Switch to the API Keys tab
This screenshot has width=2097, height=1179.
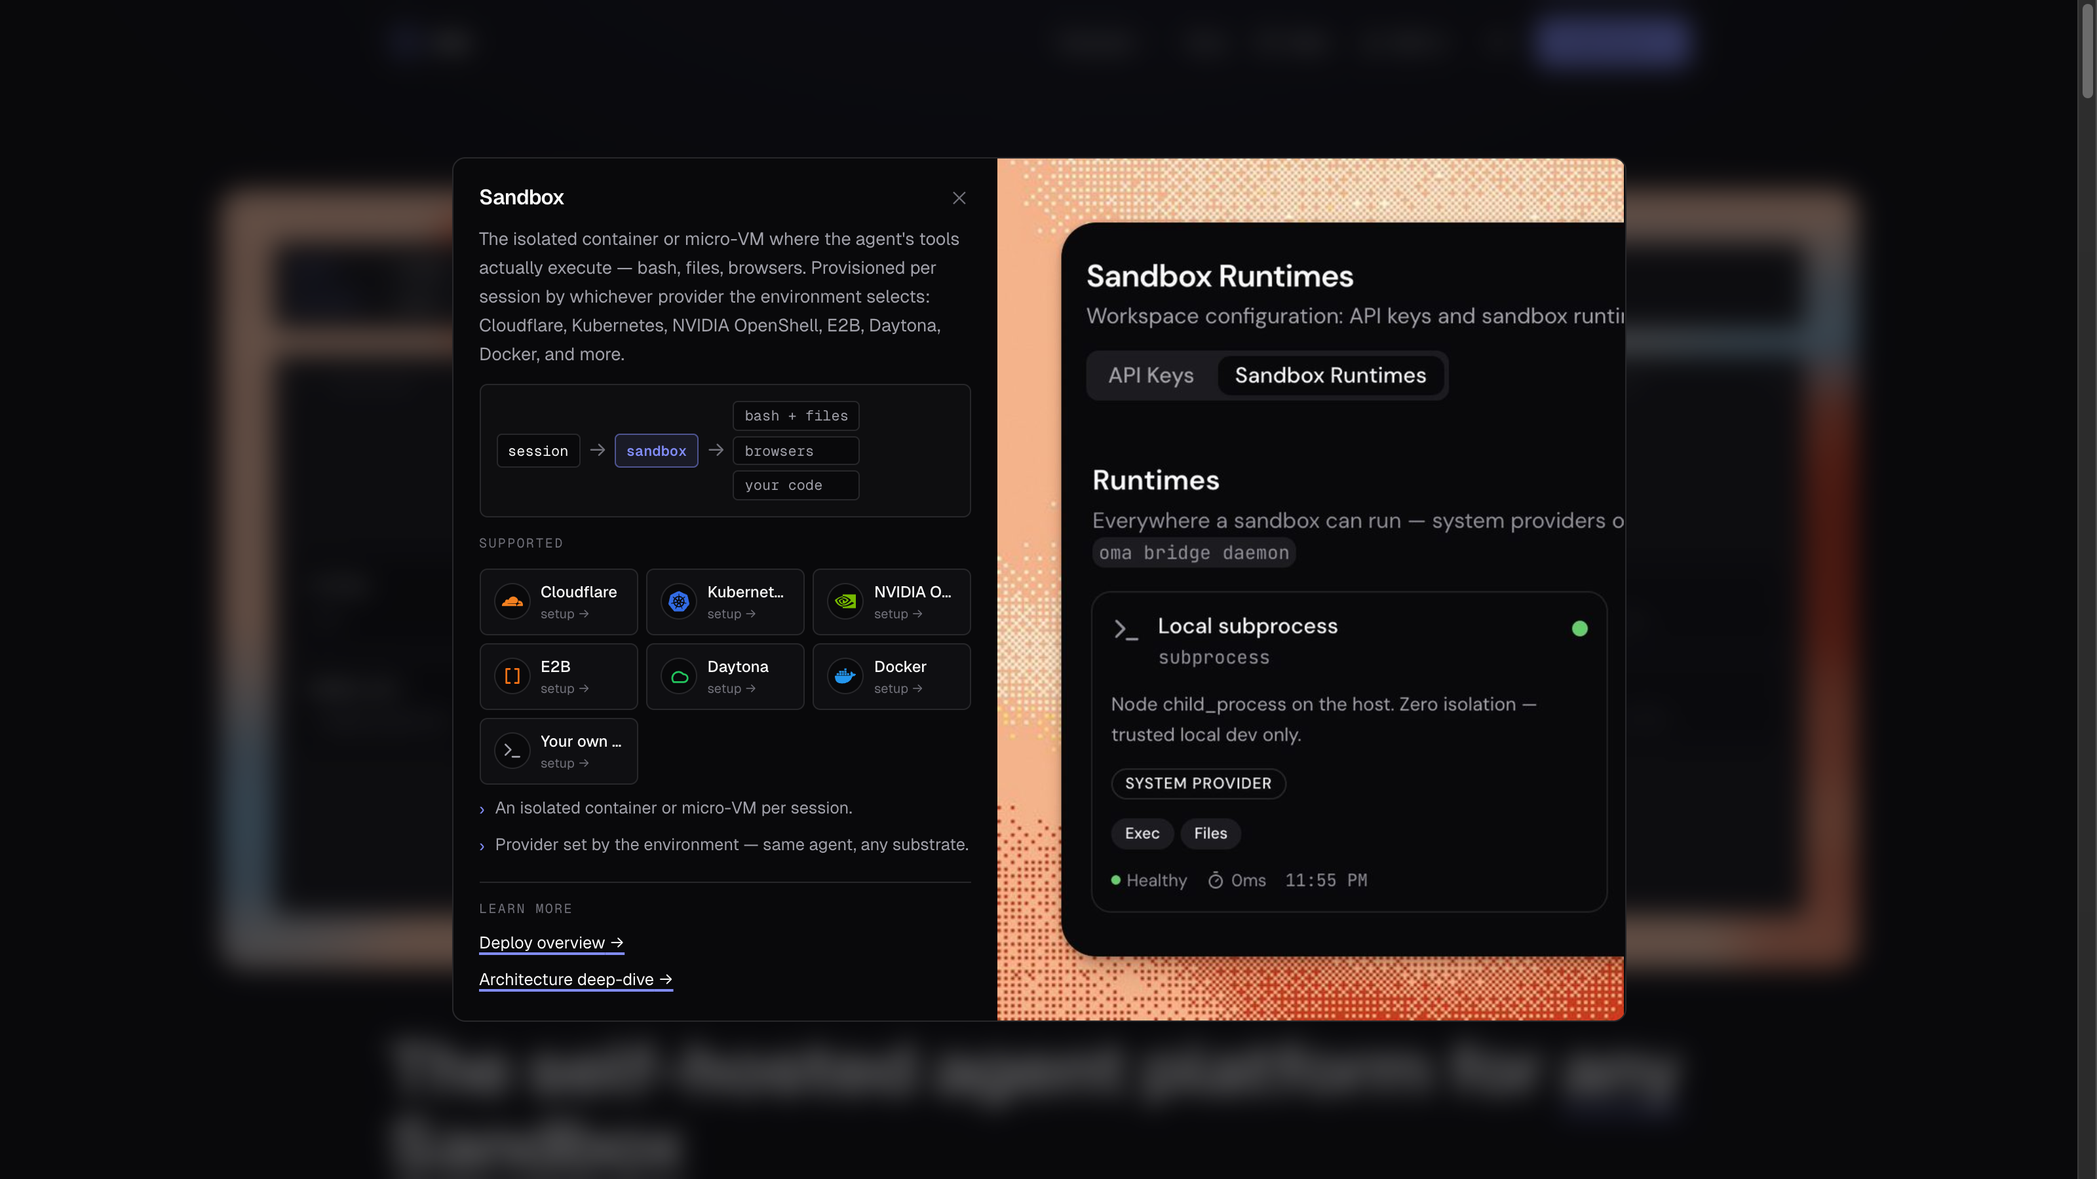[1151, 375]
